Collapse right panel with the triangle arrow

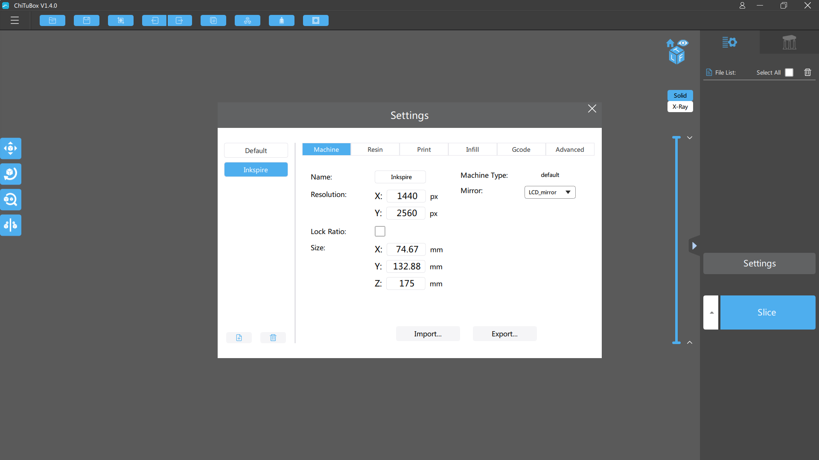click(x=694, y=246)
